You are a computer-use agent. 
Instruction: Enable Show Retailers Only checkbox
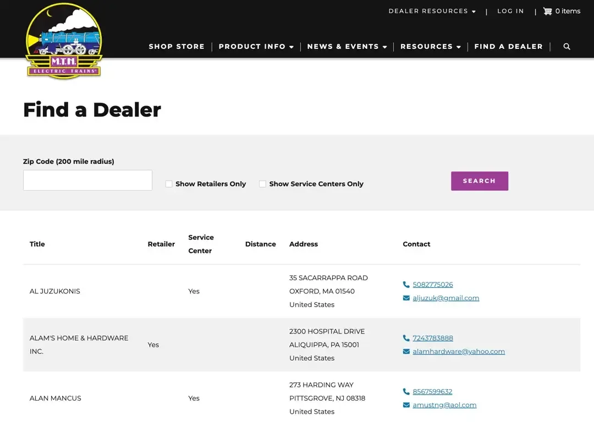coord(169,184)
